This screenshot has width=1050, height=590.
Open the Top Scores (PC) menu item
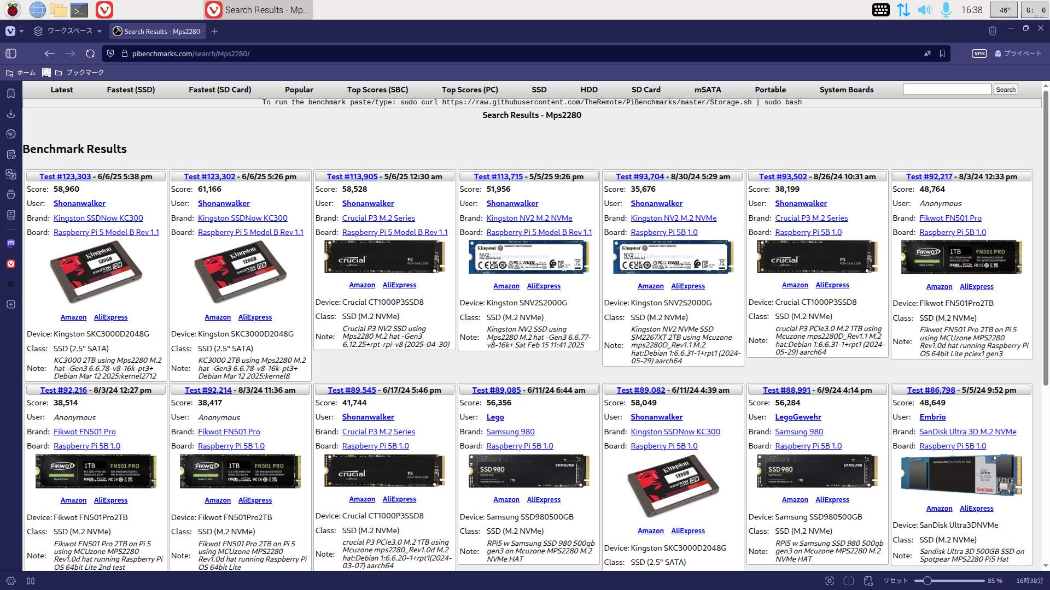470,90
